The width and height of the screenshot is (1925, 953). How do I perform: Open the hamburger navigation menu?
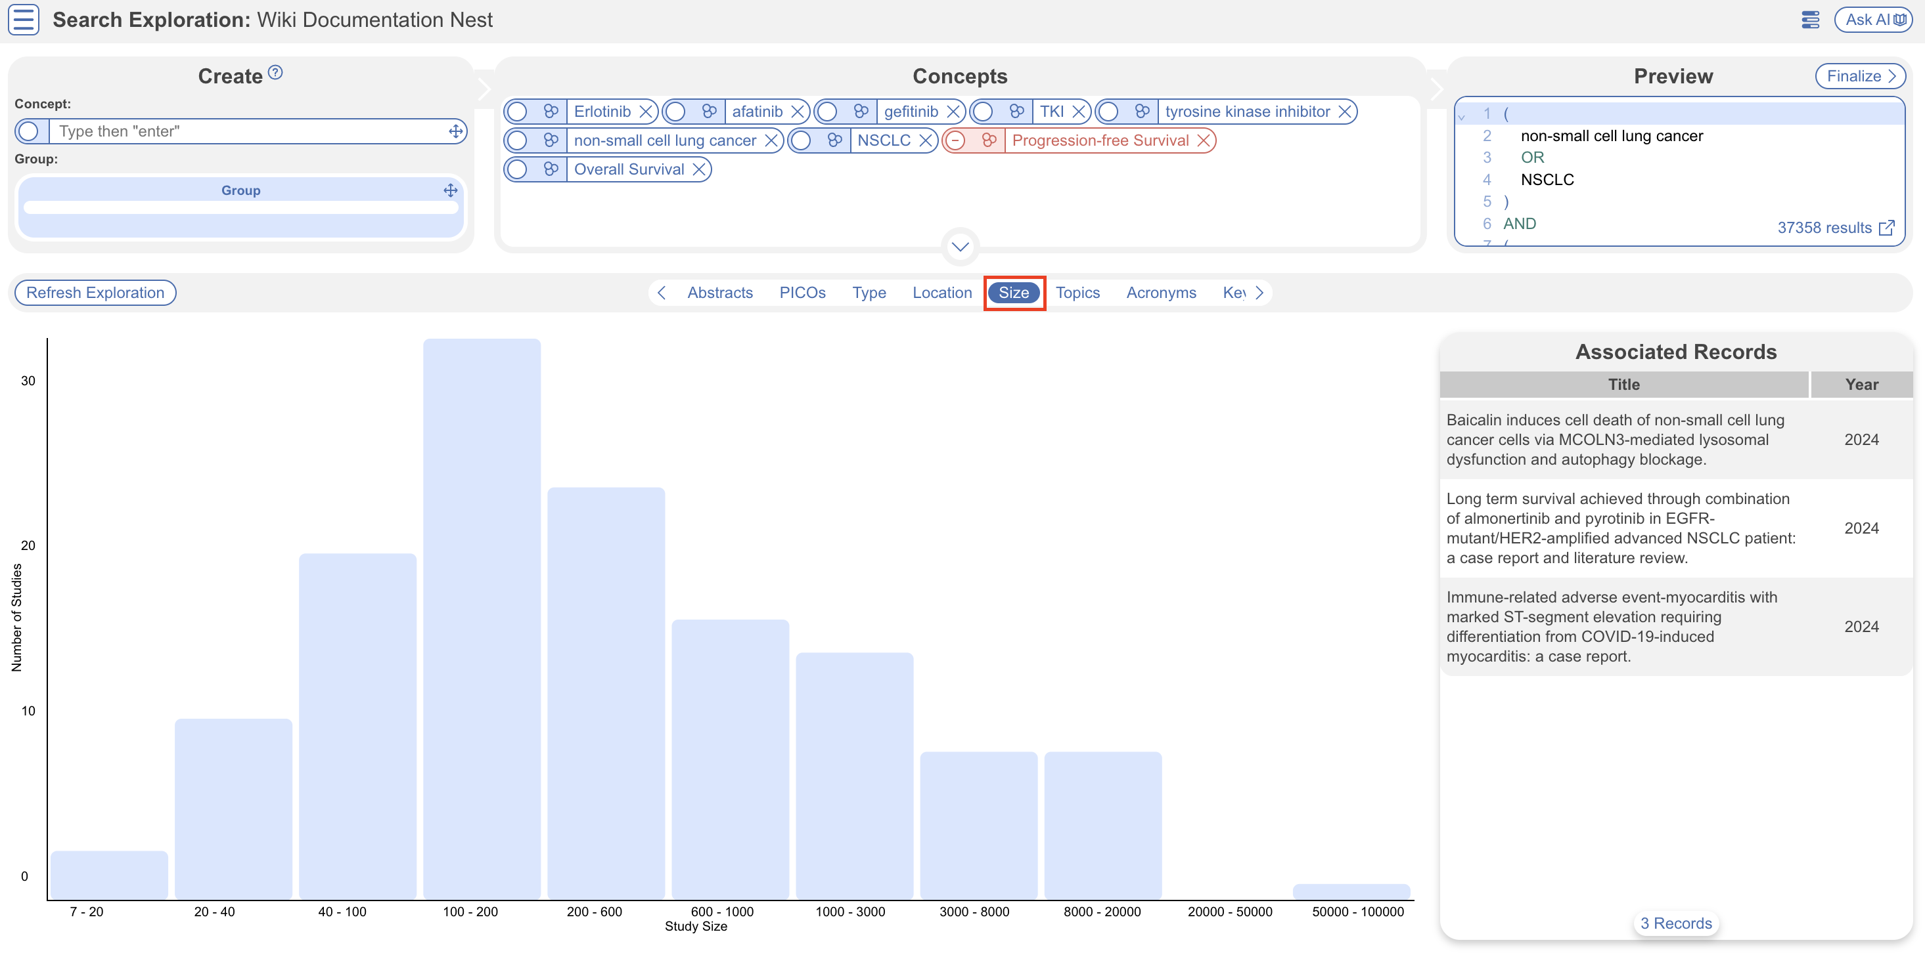[x=23, y=20]
